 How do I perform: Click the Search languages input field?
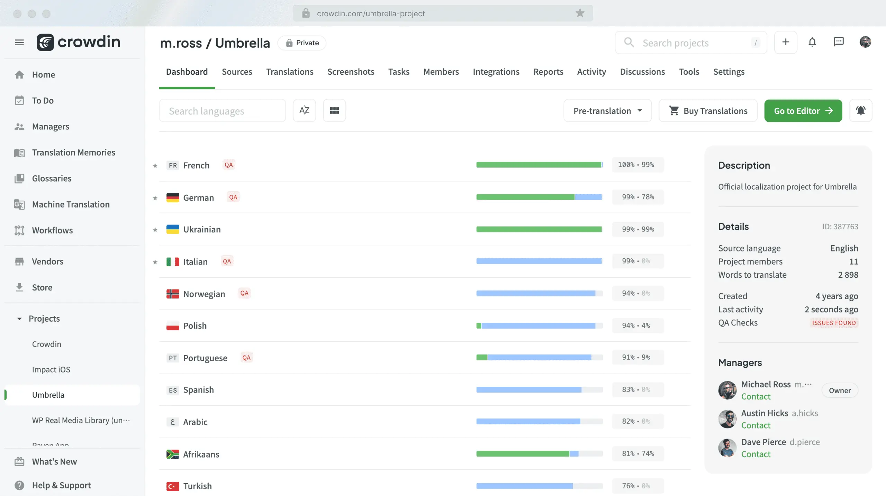222,111
